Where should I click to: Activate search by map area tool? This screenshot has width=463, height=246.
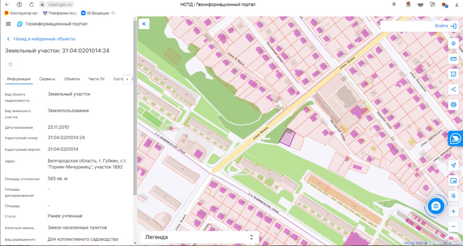click(453, 74)
